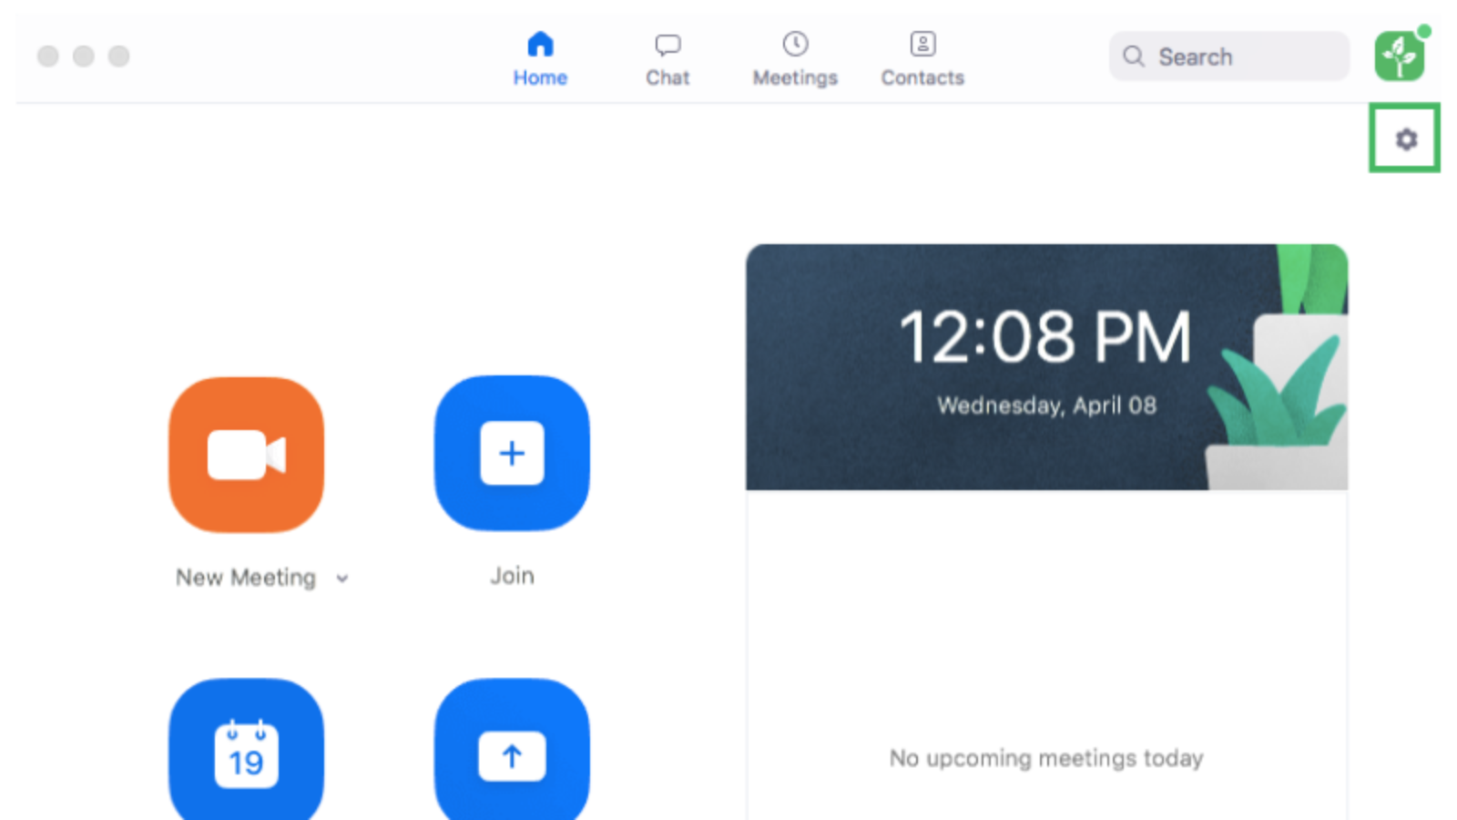Image resolution: width=1457 pixels, height=820 pixels.
Task: Click the "No upcoming meetings today" text
Action: click(x=1046, y=758)
